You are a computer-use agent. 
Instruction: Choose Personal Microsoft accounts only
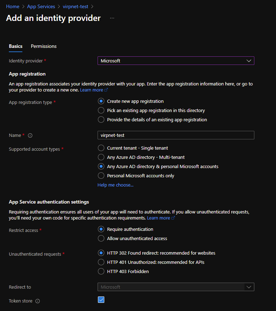point(101,176)
